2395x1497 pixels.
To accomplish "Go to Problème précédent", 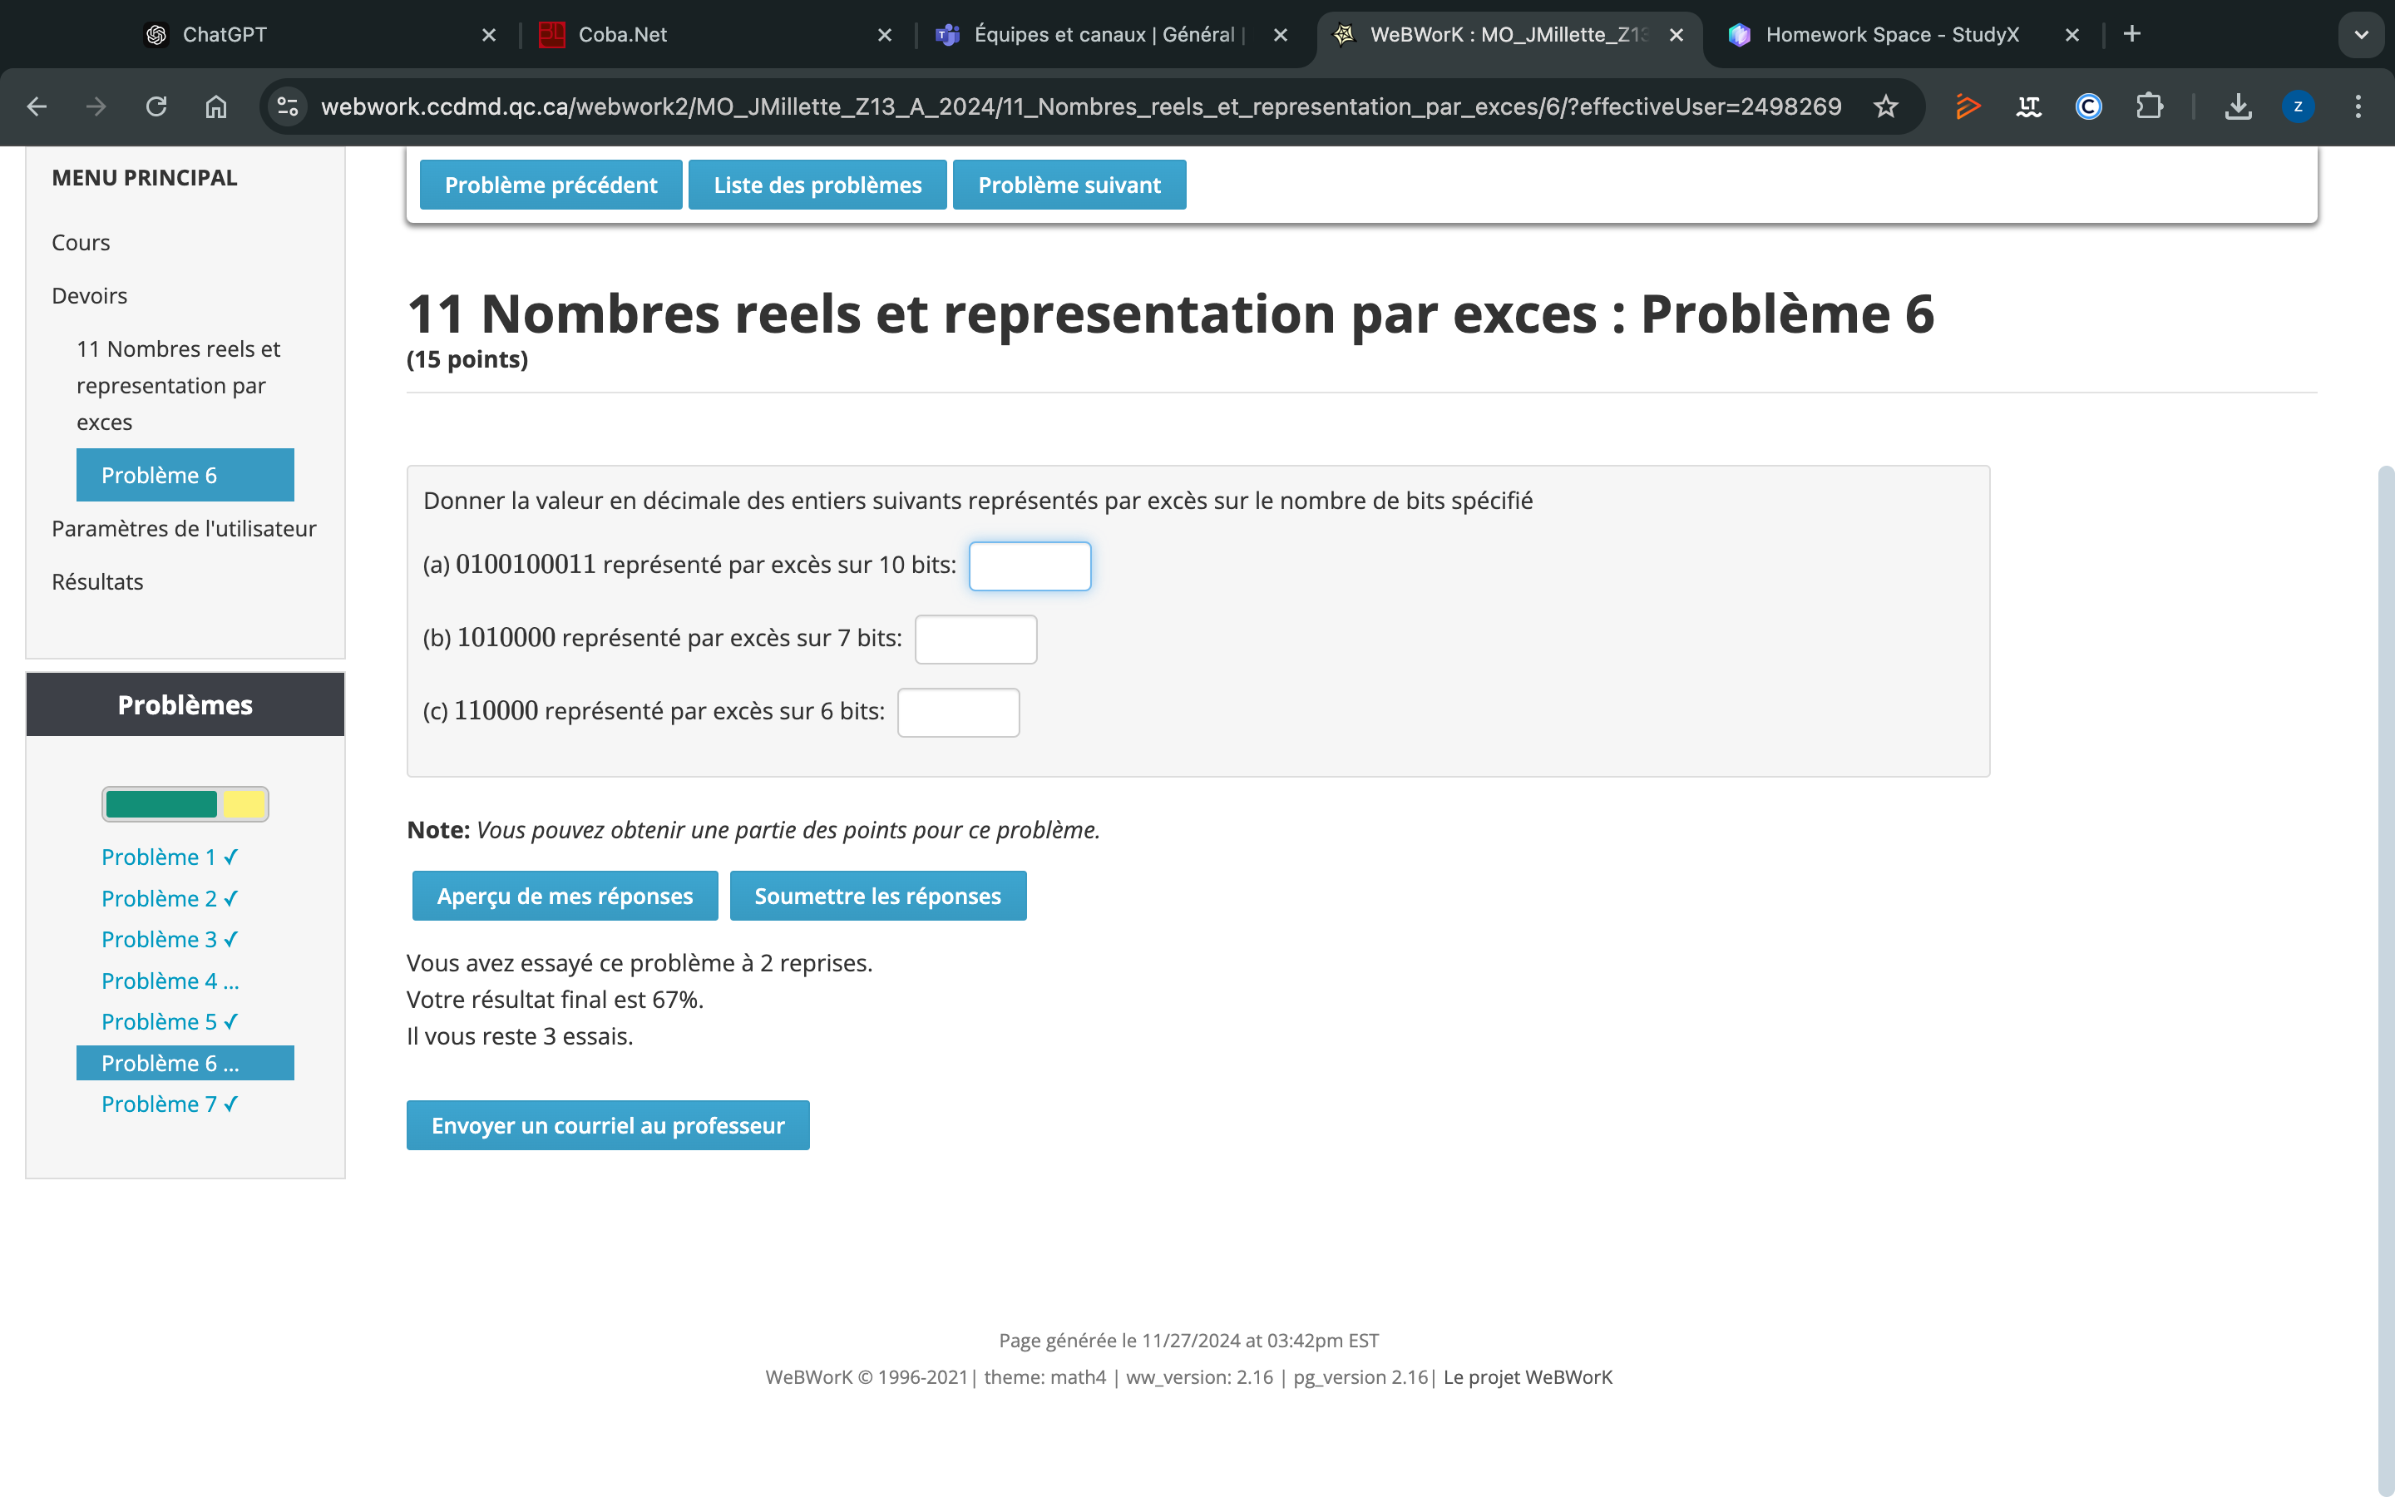I will [551, 185].
